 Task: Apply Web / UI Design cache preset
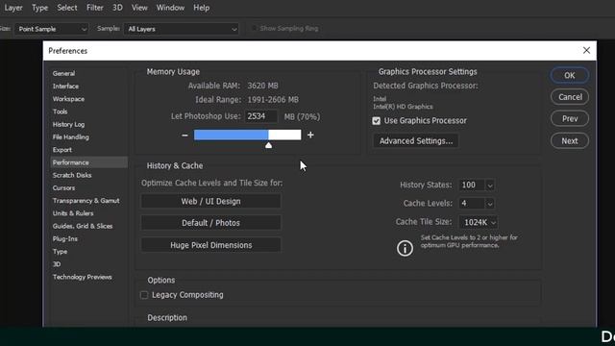click(210, 201)
